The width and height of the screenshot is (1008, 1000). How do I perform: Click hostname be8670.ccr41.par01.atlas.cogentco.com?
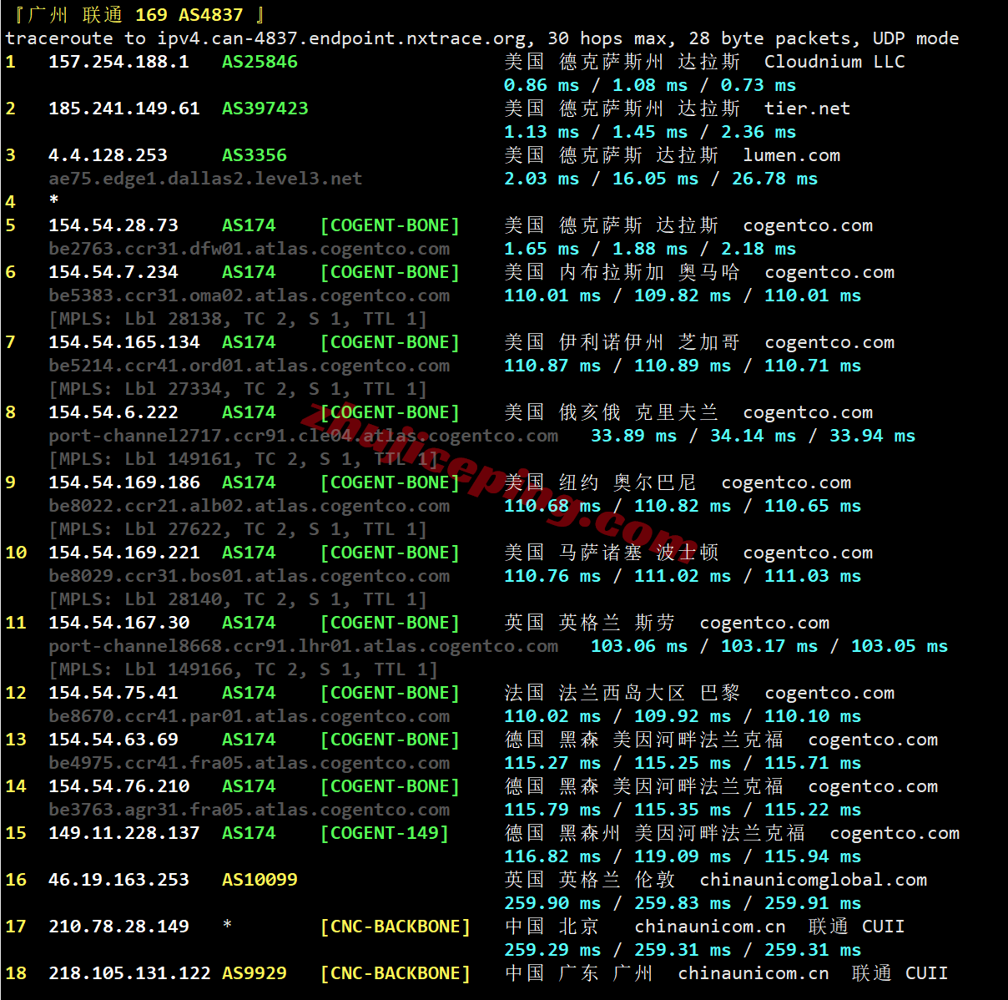click(x=249, y=716)
